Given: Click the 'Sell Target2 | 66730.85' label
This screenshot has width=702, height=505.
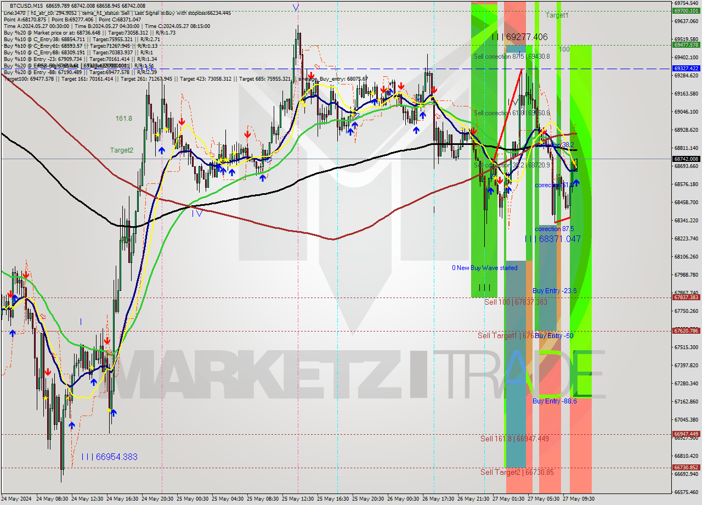Looking at the screenshot, I should (x=517, y=472).
